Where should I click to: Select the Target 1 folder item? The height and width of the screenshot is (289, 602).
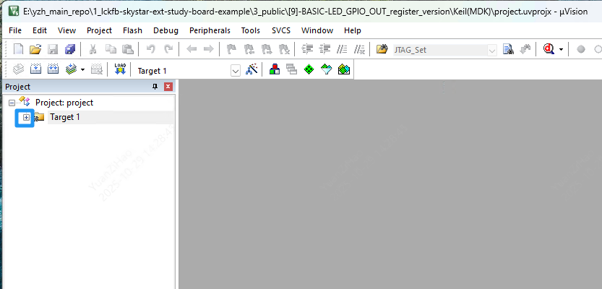pyautogui.click(x=64, y=117)
